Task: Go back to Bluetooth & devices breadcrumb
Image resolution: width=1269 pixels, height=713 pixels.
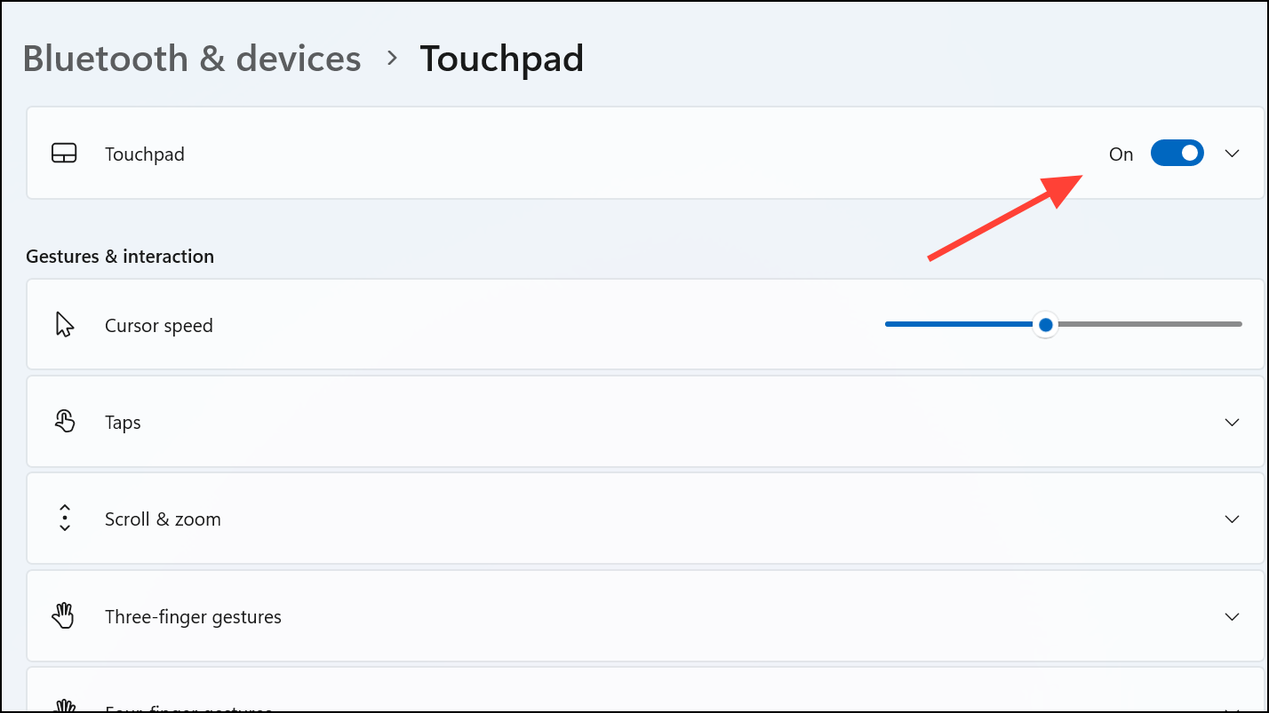Action: point(192,59)
